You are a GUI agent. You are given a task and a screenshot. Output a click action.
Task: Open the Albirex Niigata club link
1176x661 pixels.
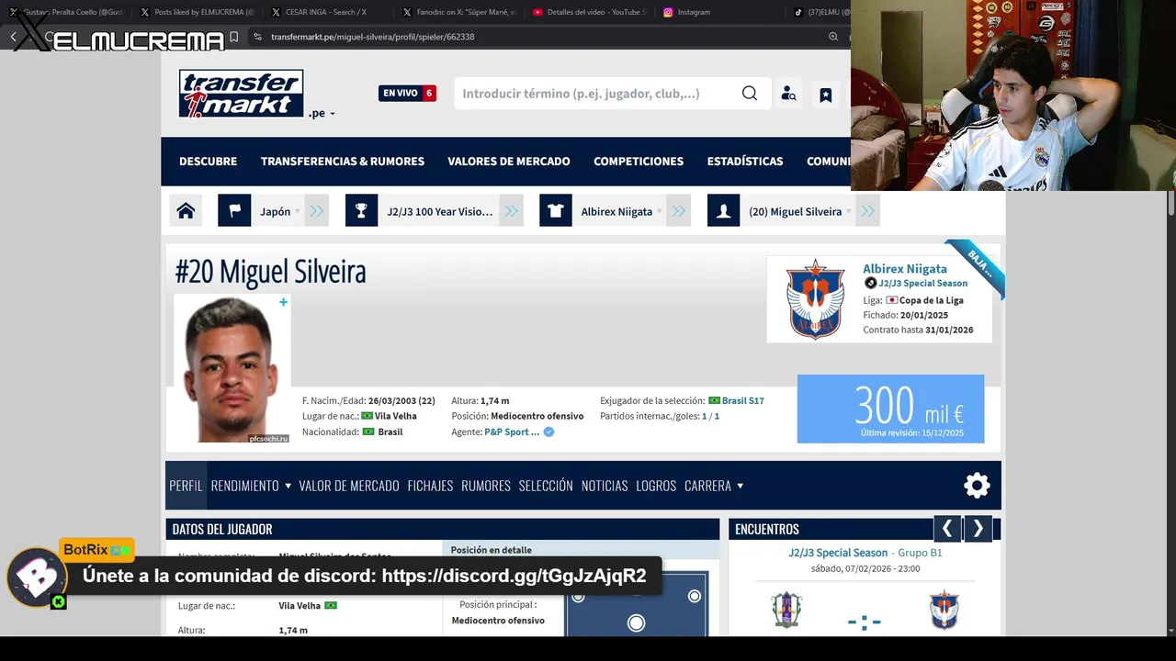point(905,268)
